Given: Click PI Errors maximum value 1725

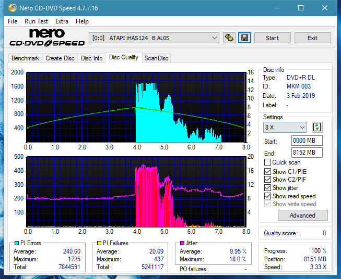Looking at the screenshot, I should (74, 259).
